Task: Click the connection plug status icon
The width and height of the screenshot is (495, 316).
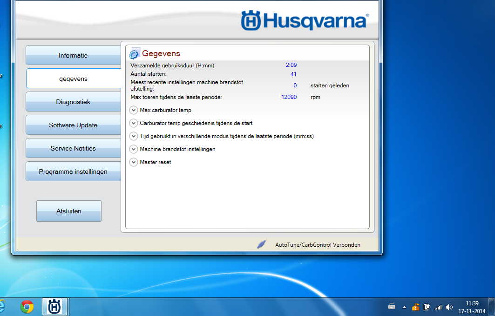Action: click(261, 244)
